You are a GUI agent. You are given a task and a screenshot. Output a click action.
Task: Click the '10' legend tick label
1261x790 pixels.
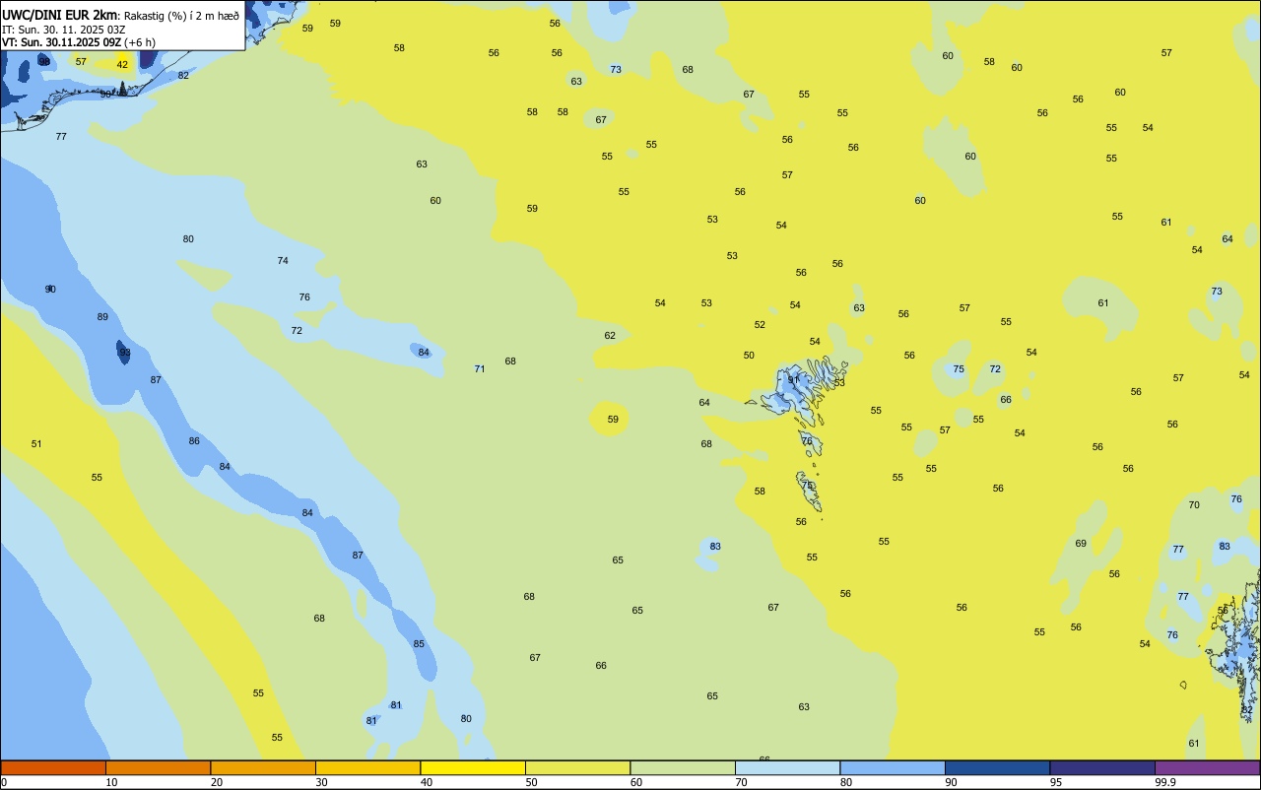coord(111,782)
